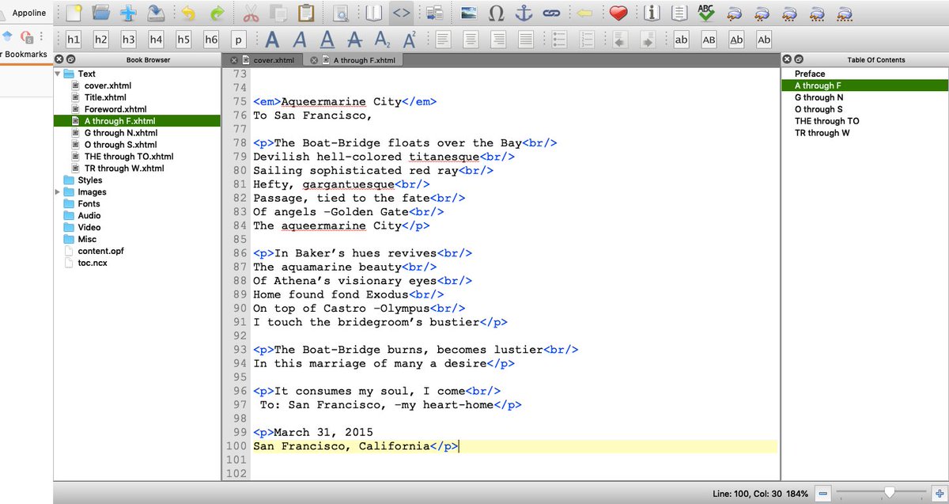Click the Split at Cursor icon
This screenshot has height=504, width=949.
coord(433,13)
